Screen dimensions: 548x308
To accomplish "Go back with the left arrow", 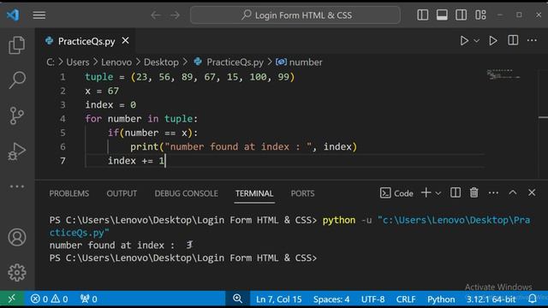I will (156, 15).
